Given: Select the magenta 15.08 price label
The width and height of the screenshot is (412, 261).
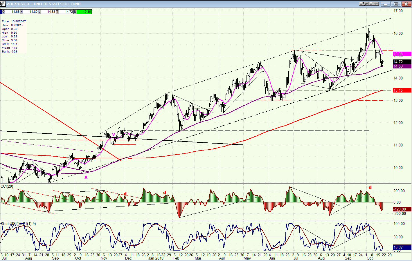Looking at the screenshot, I should 402,54.
